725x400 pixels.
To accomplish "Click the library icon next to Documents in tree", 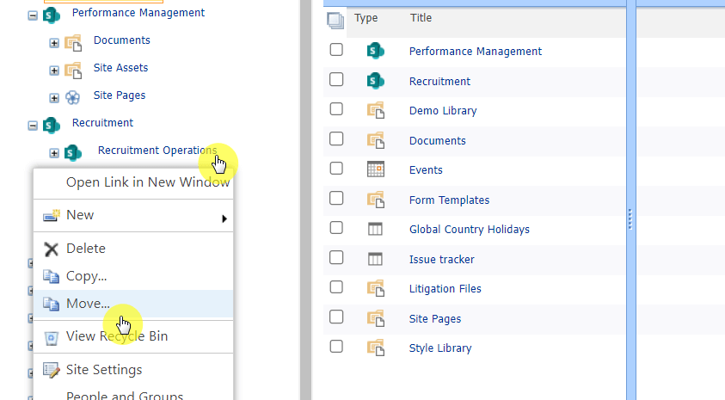I will coord(73,43).
